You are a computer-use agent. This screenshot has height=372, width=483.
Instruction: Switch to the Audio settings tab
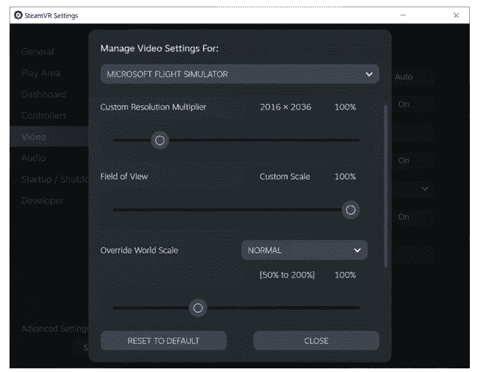pyautogui.click(x=34, y=158)
